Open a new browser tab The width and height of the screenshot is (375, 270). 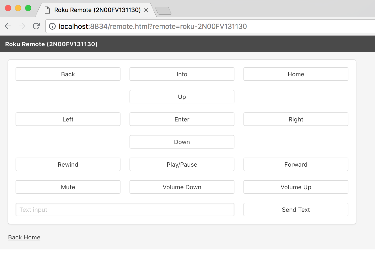coord(163,11)
